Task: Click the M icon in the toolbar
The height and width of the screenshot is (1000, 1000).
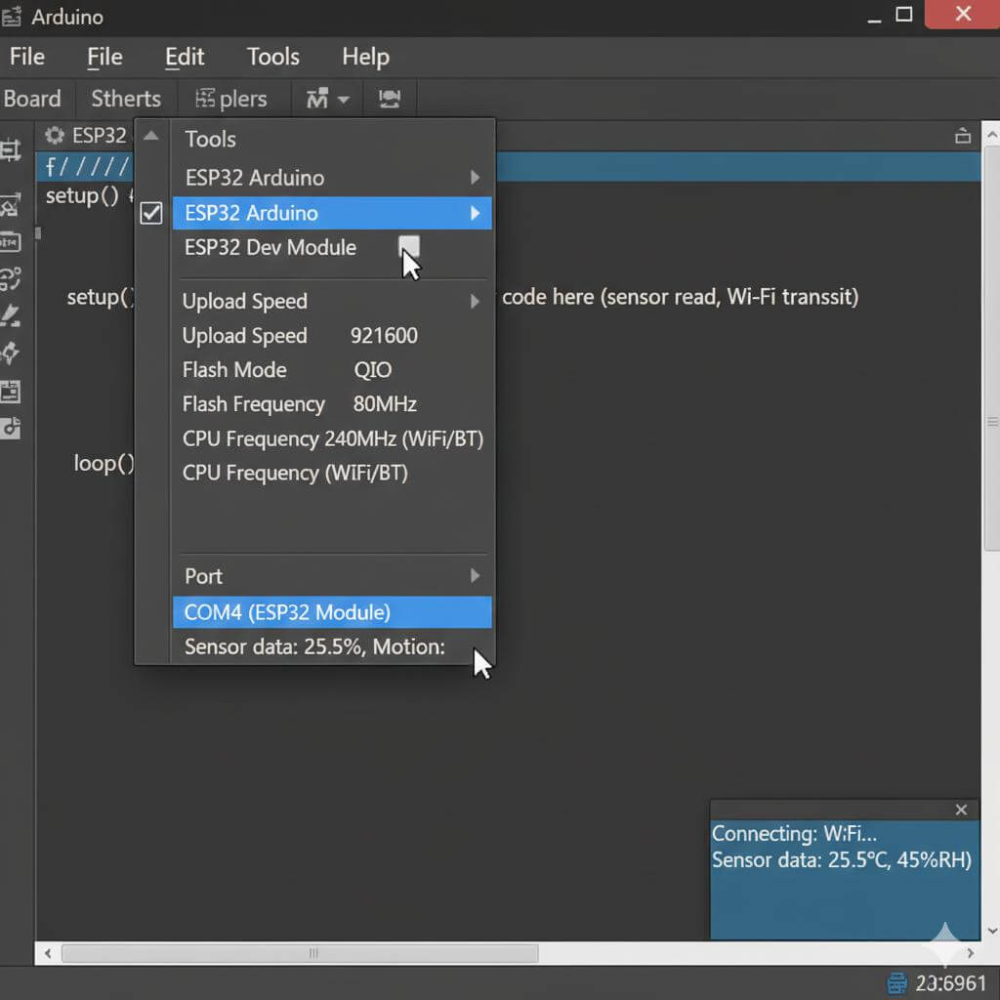Action: coord(317,99)
